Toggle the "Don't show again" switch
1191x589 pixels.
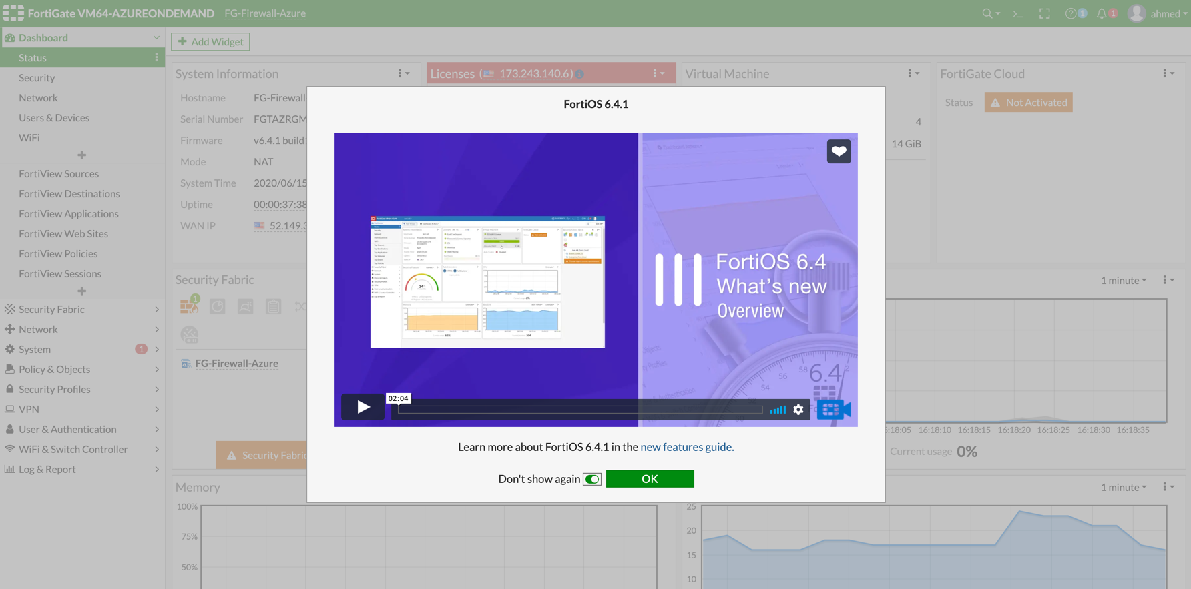591,479
